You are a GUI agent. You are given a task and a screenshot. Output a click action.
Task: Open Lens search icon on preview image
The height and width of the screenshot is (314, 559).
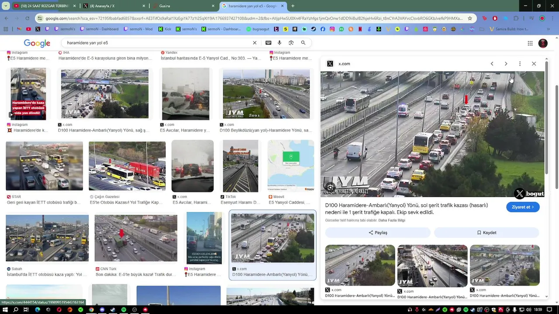[x=331, y=188]
